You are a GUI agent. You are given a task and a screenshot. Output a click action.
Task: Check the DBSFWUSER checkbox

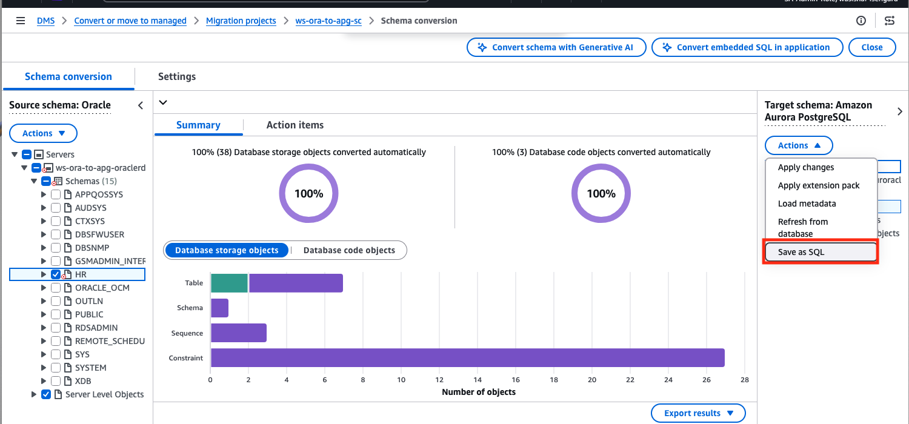point(56,234)
